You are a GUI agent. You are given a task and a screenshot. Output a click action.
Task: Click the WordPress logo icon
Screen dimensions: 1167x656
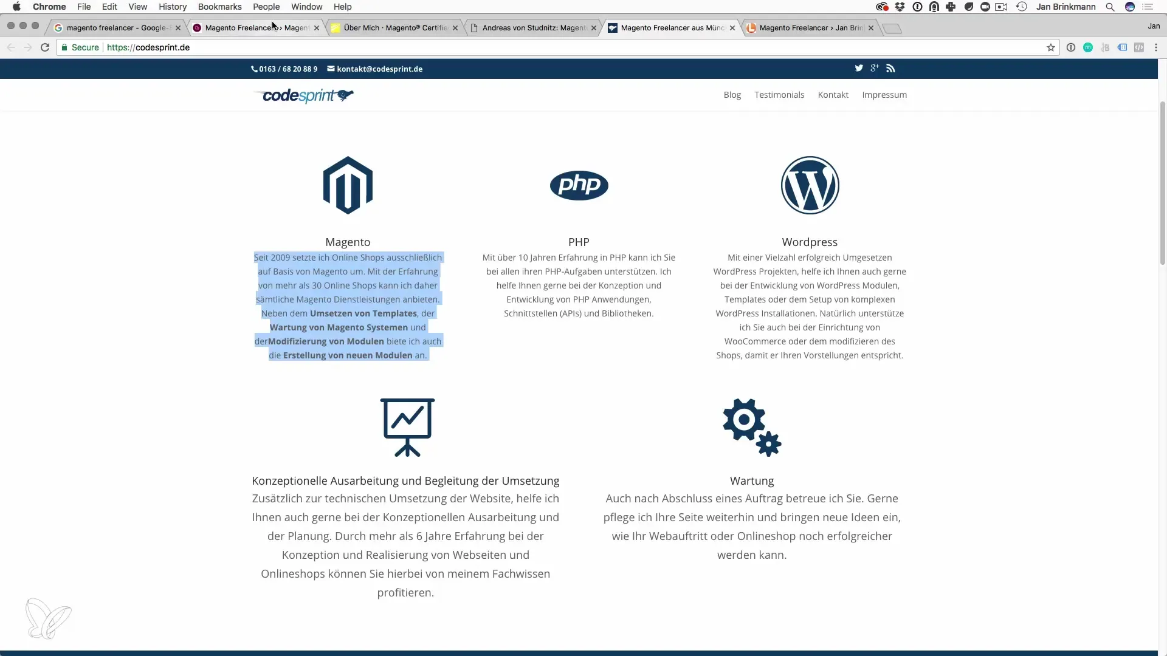810,185
